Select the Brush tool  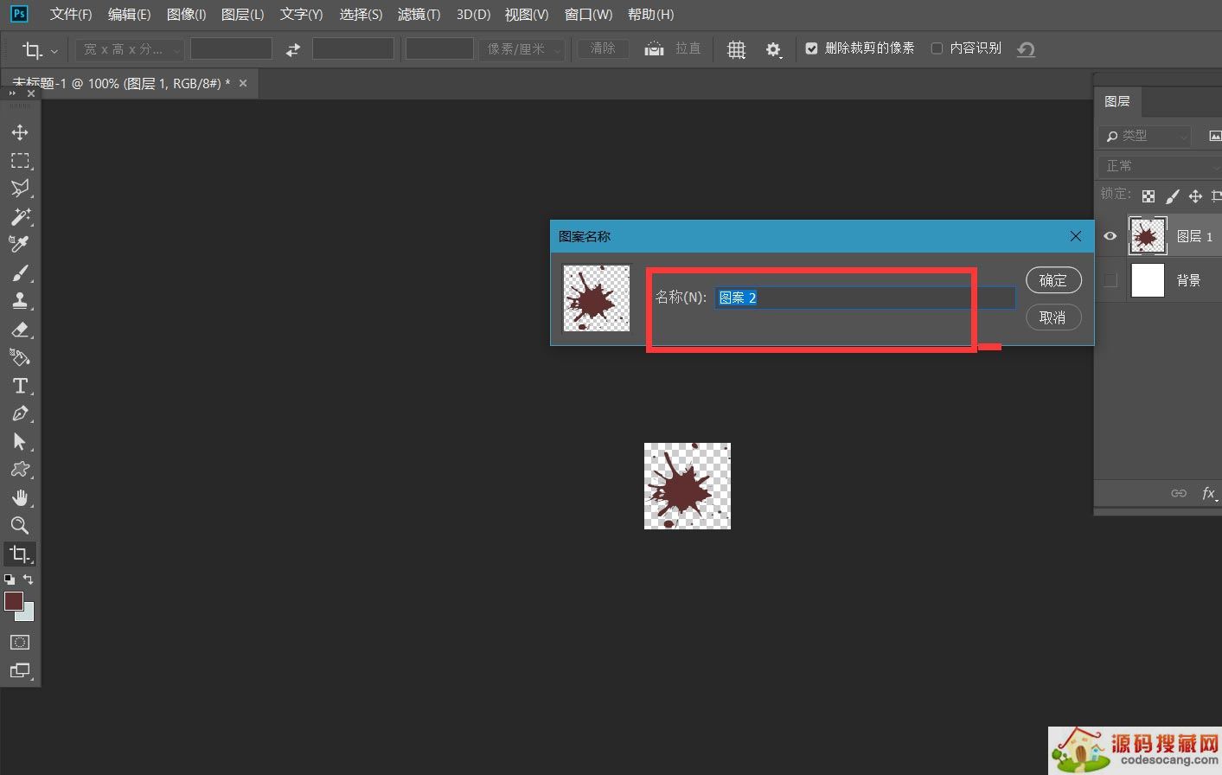pyautogui.click(x=20, y=273)
